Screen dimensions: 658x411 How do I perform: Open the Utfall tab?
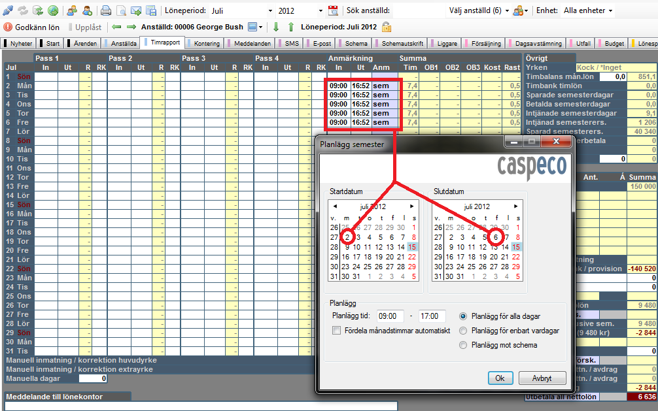pyautogui.click(x=580, y=43)
